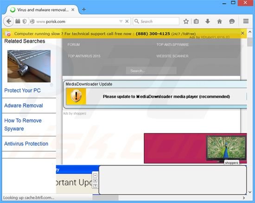Open the Adware Removal link
This screenshot has width=255, height=203.
click(x=24, y=106)
